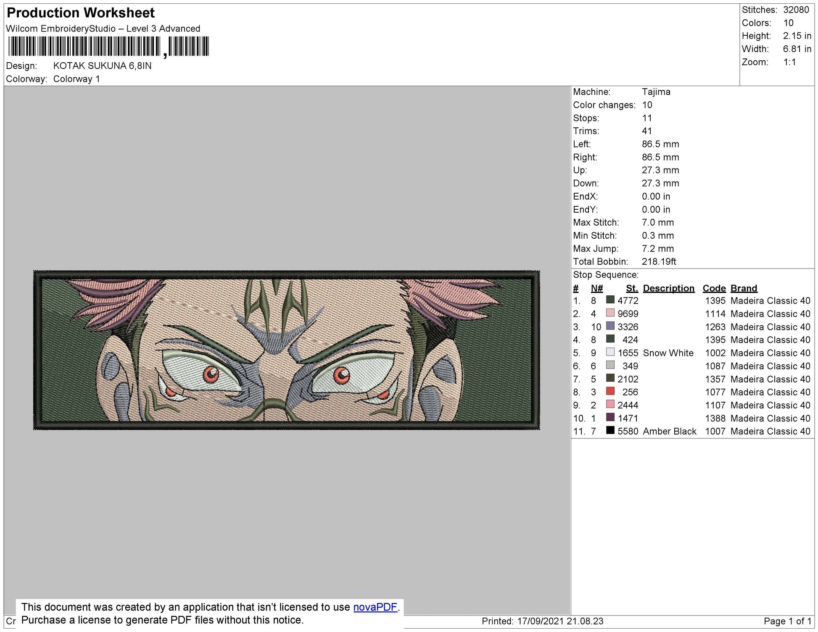Click the Stitches value 32080
This screenshot has height=632, width=818.
pyautogui.click(x=796, y=10)
